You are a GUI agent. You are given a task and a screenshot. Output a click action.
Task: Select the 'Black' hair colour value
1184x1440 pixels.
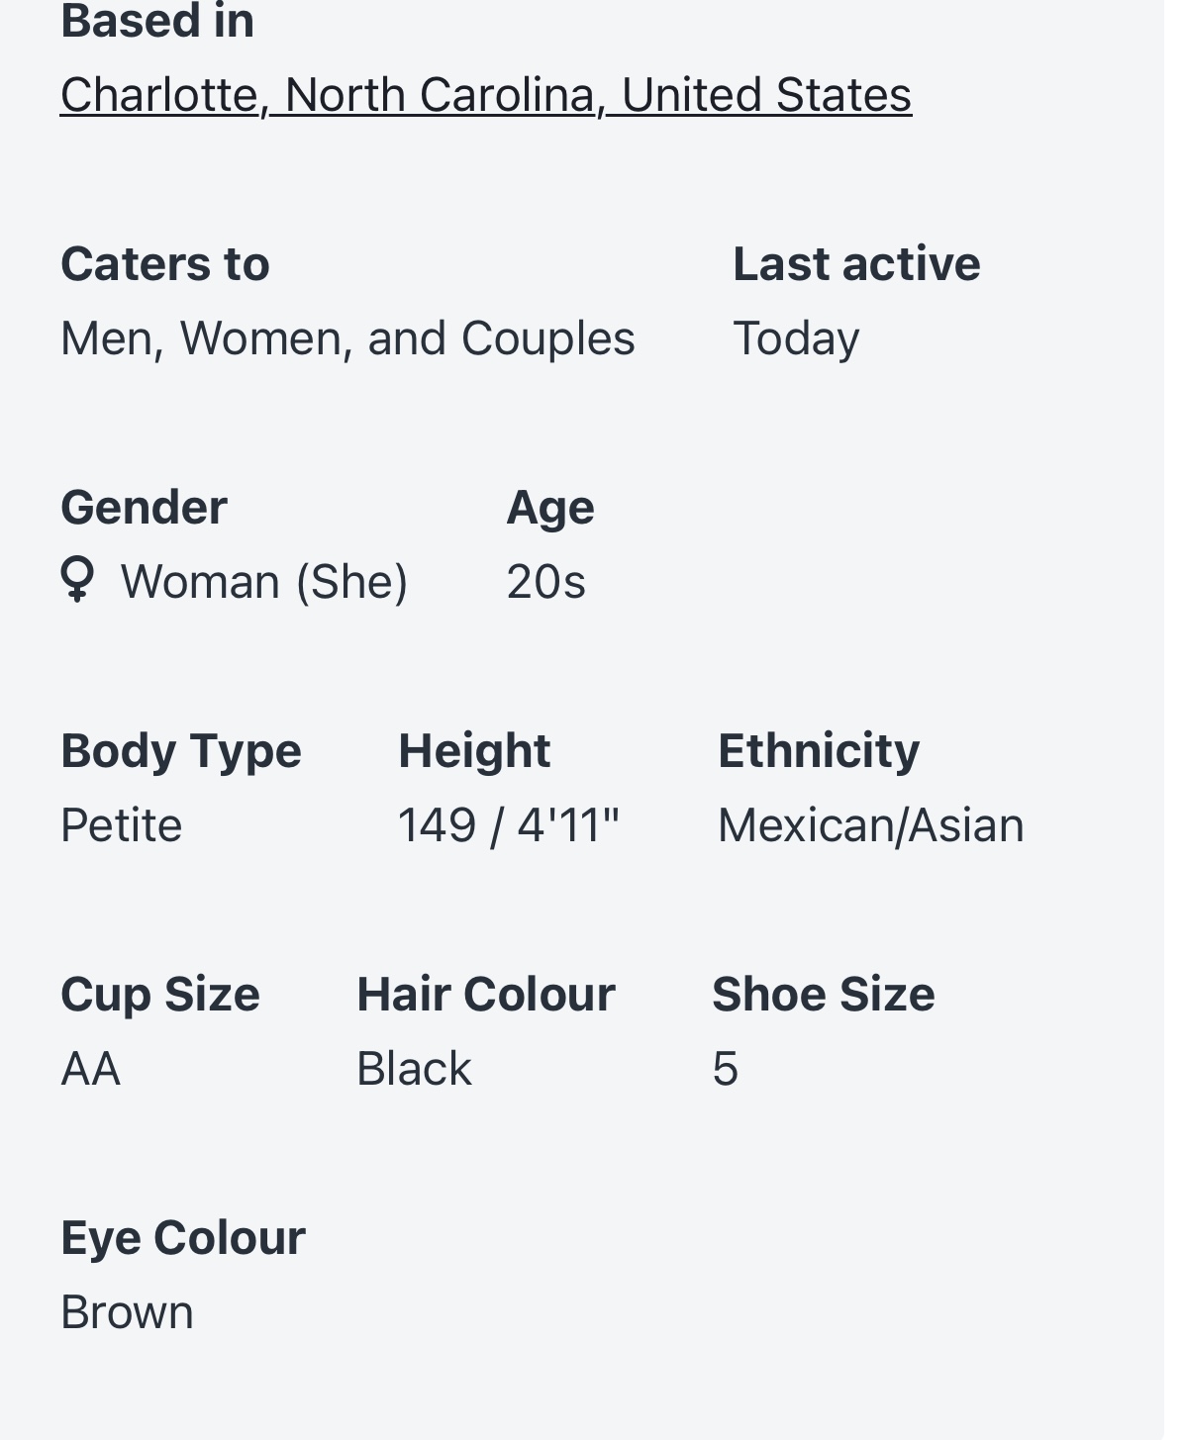(414, 1069)
